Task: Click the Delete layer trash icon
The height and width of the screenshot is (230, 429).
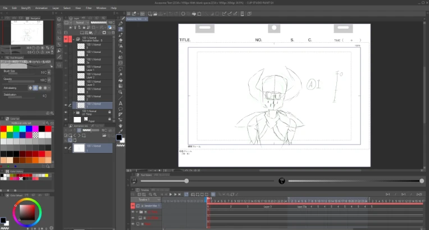Action: point(113,33)
